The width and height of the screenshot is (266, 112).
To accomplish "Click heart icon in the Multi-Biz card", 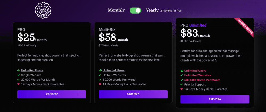I will coord(100,84).
